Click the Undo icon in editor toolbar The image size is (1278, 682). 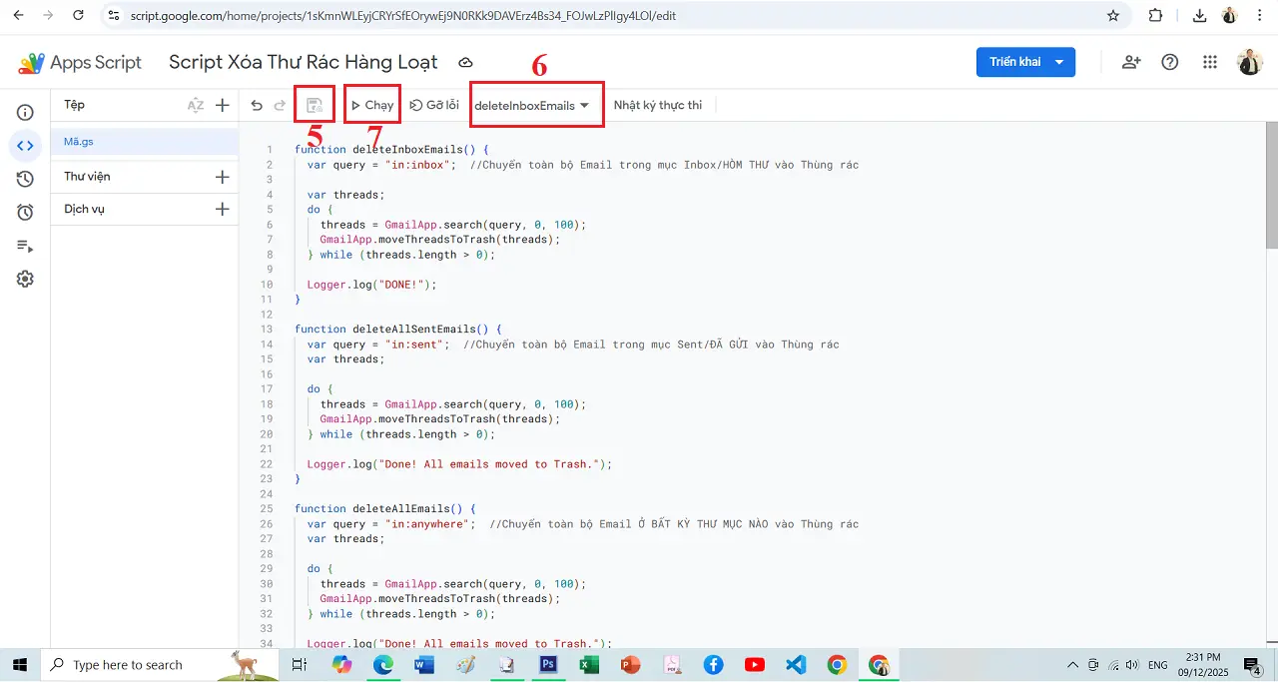tap(257, 105)
